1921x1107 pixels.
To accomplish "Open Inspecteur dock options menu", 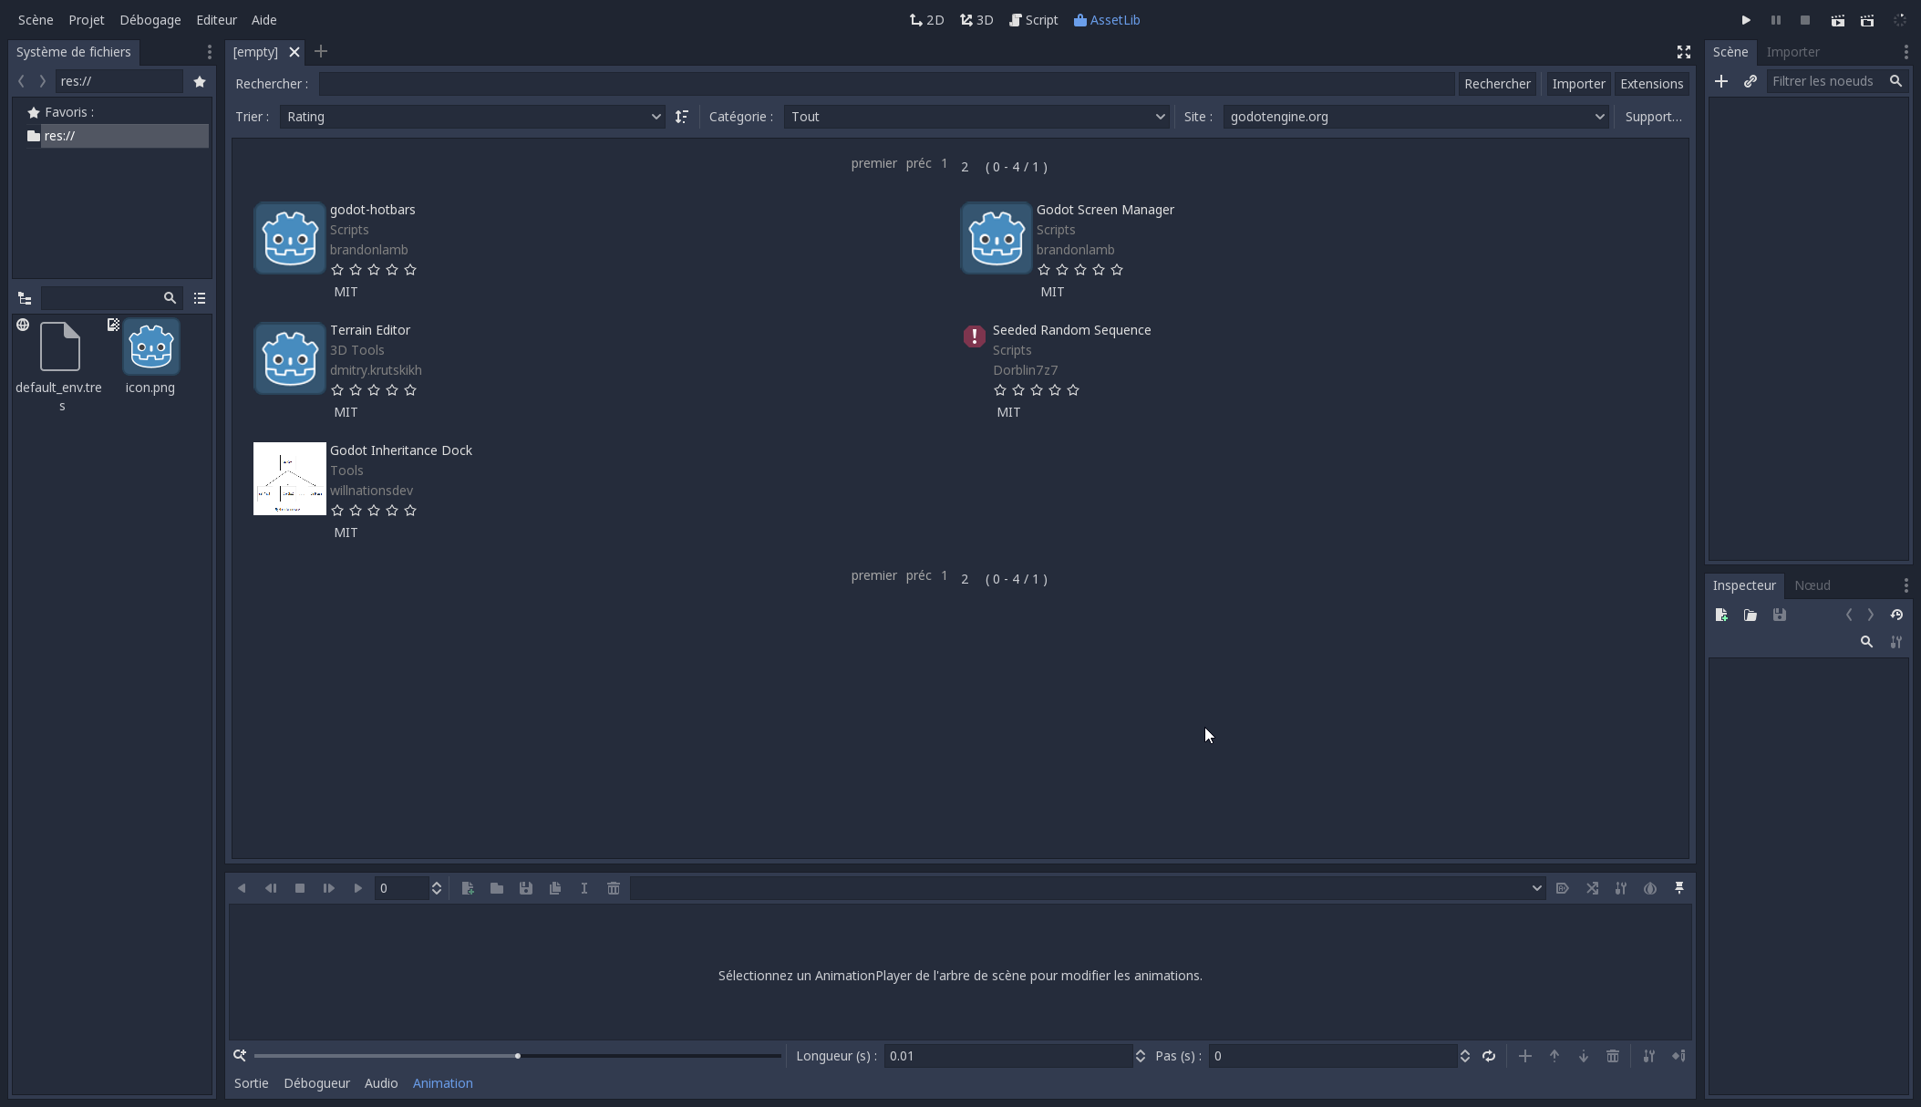I will pos(1906,585).
